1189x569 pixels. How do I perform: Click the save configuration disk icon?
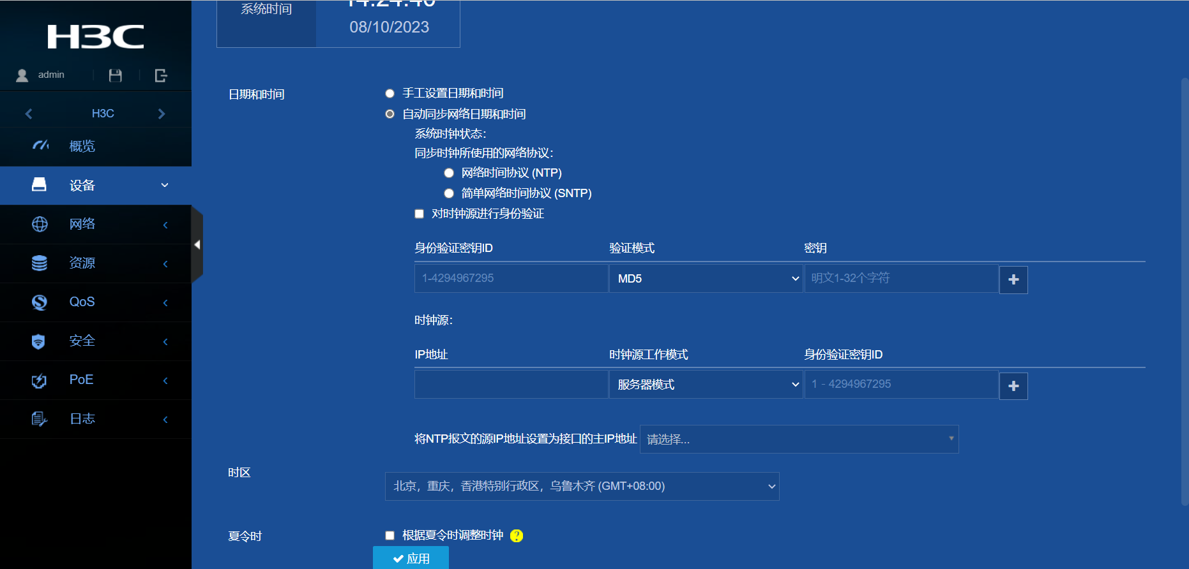pyautogui.click(x=116, y=75)
